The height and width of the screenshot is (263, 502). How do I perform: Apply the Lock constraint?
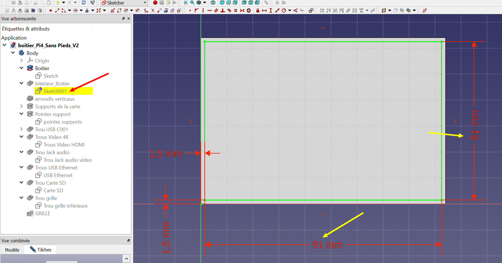[x=258, y=10]
